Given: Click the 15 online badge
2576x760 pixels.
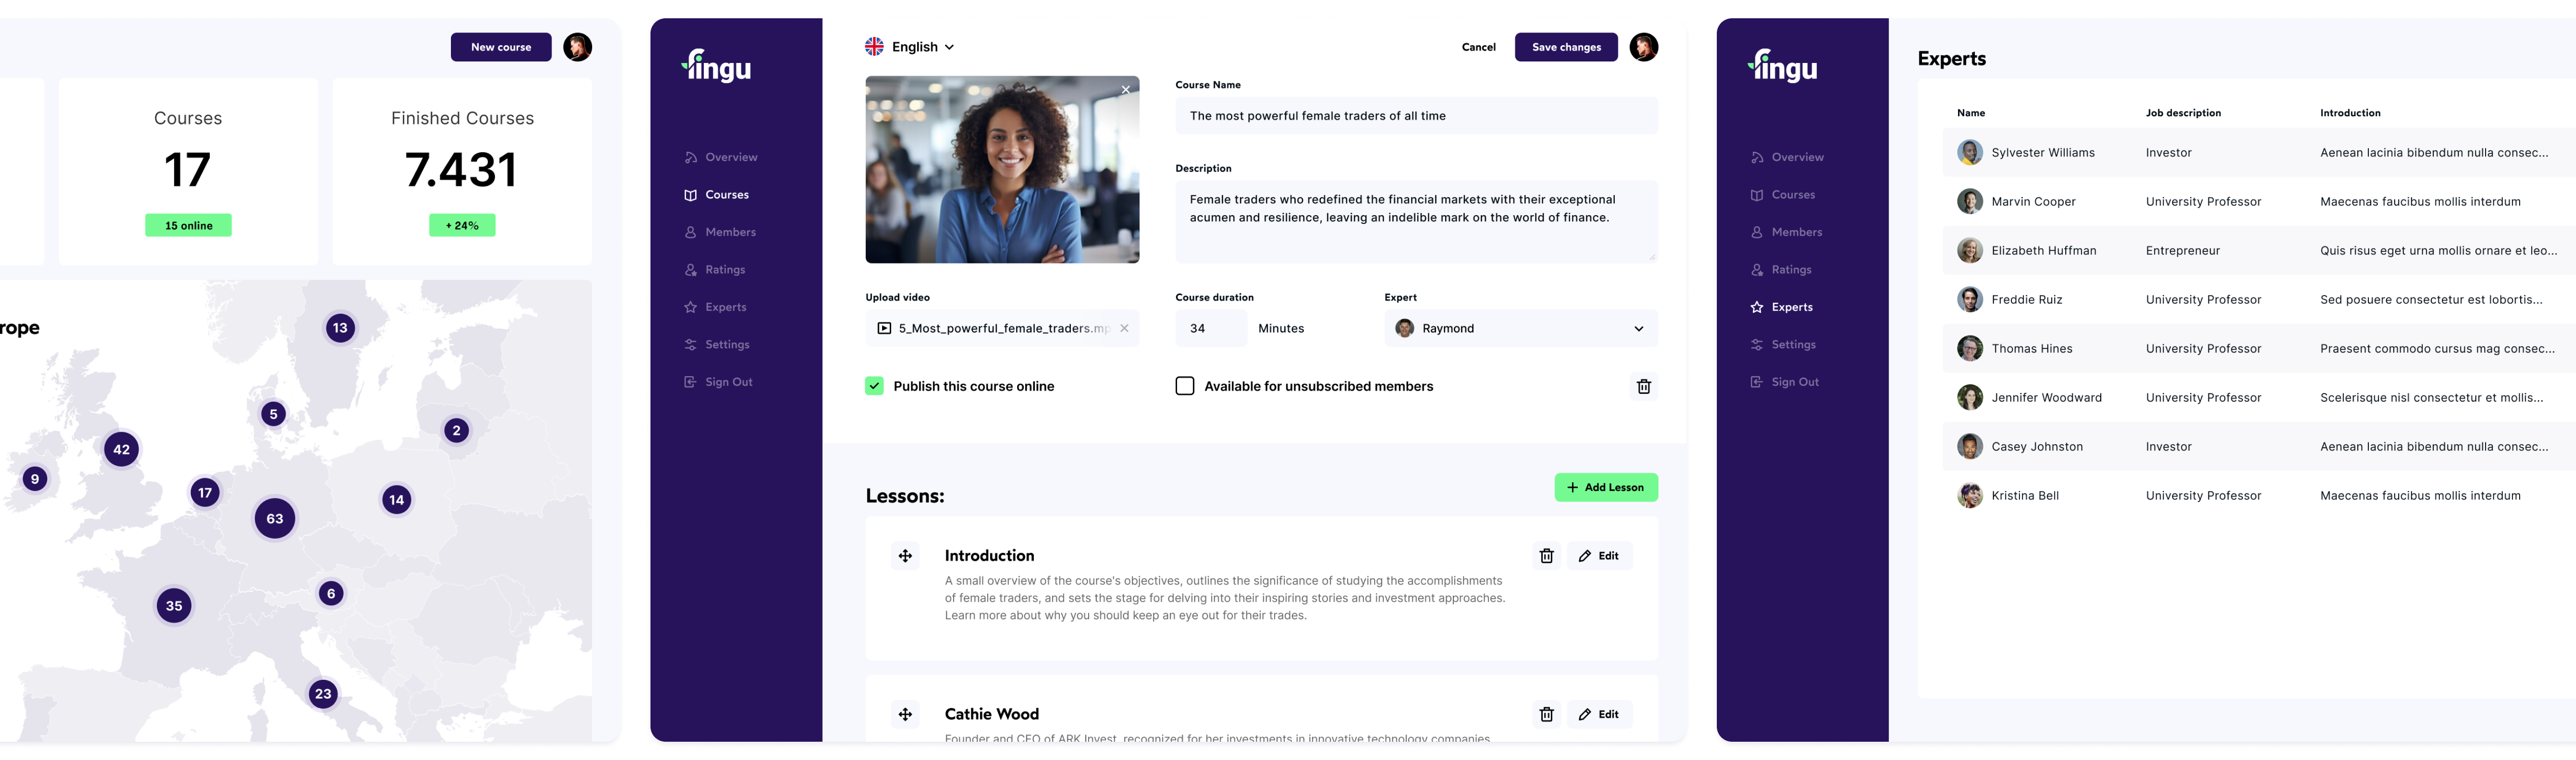Looking at the screenshot, I should pos(188,225).
